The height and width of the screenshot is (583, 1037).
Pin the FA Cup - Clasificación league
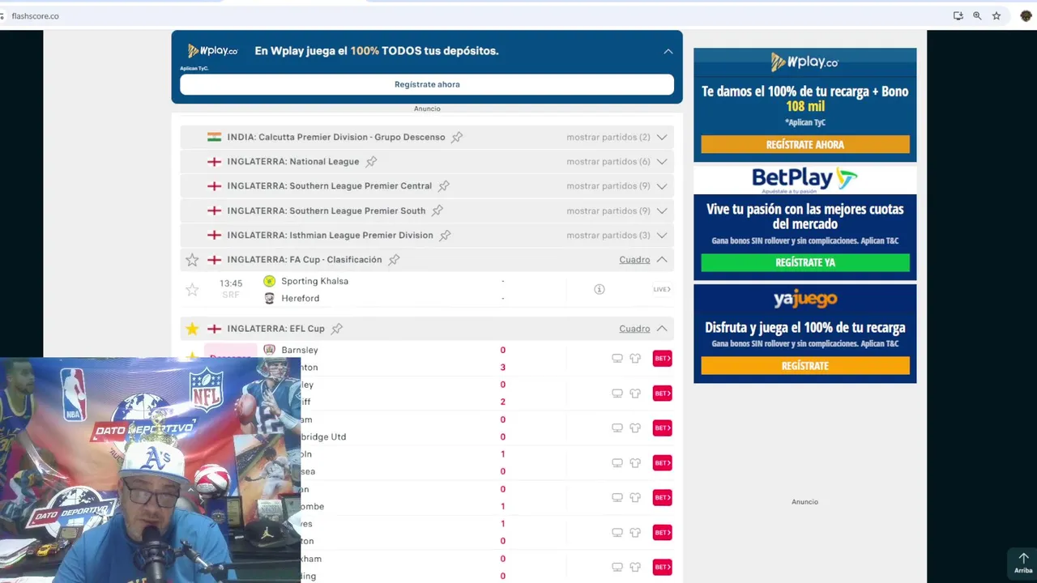(394, 260)
